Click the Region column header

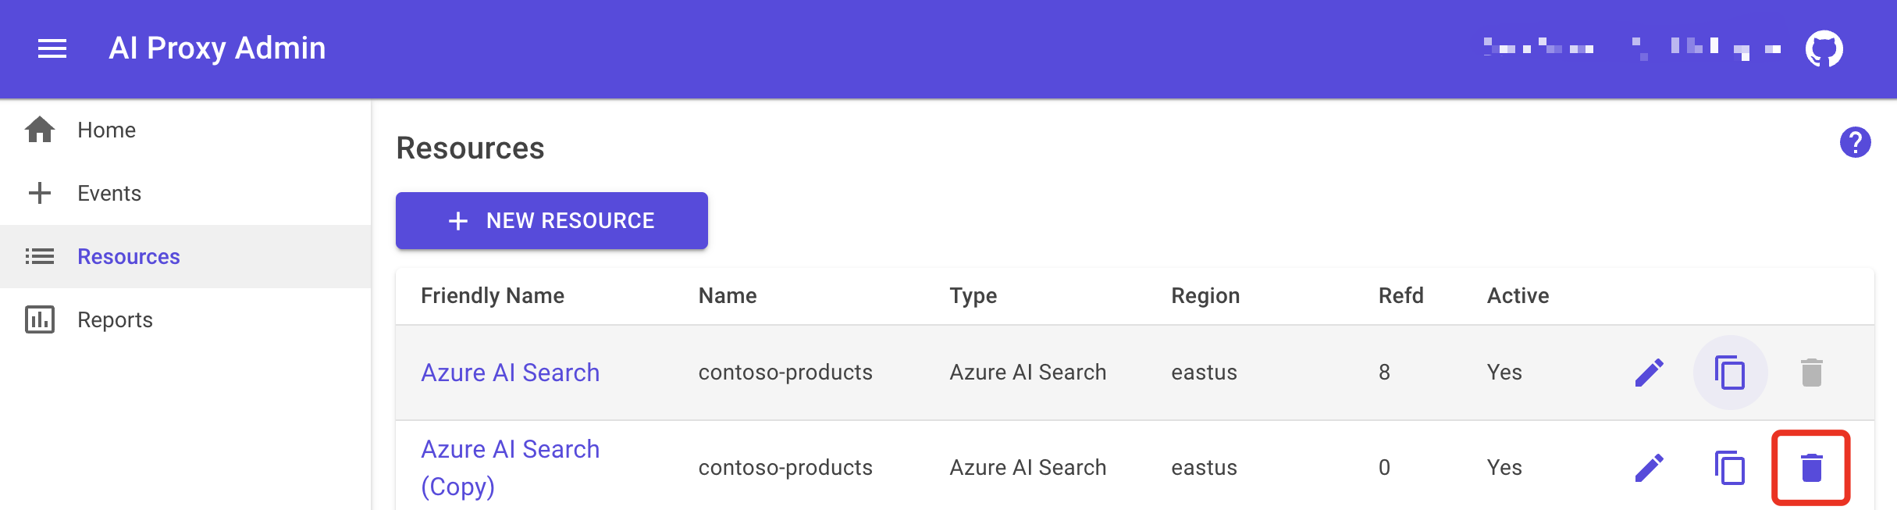1205,295
